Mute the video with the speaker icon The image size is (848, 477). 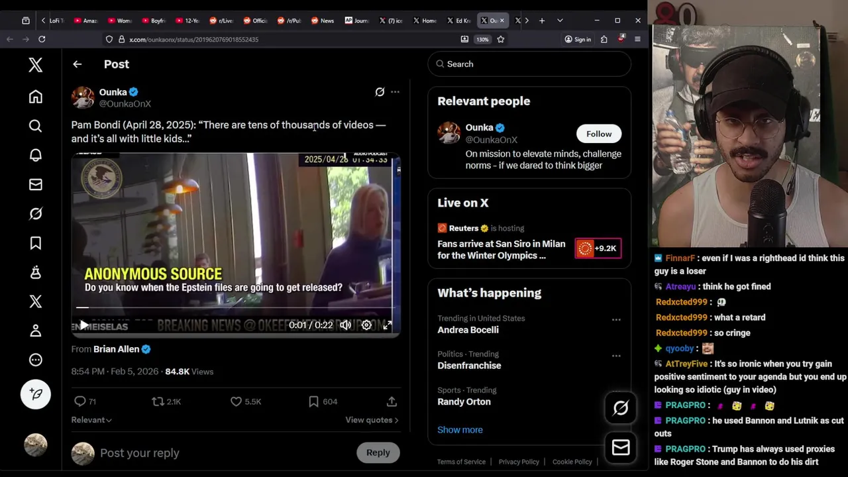click(x=345, y=325)
